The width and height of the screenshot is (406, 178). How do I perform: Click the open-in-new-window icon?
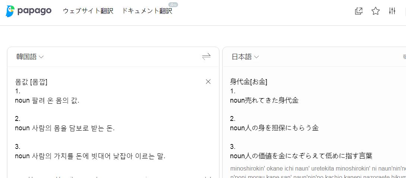(359, 11)
